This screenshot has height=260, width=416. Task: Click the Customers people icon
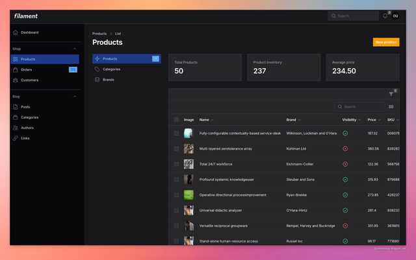[x=16, y=80]
